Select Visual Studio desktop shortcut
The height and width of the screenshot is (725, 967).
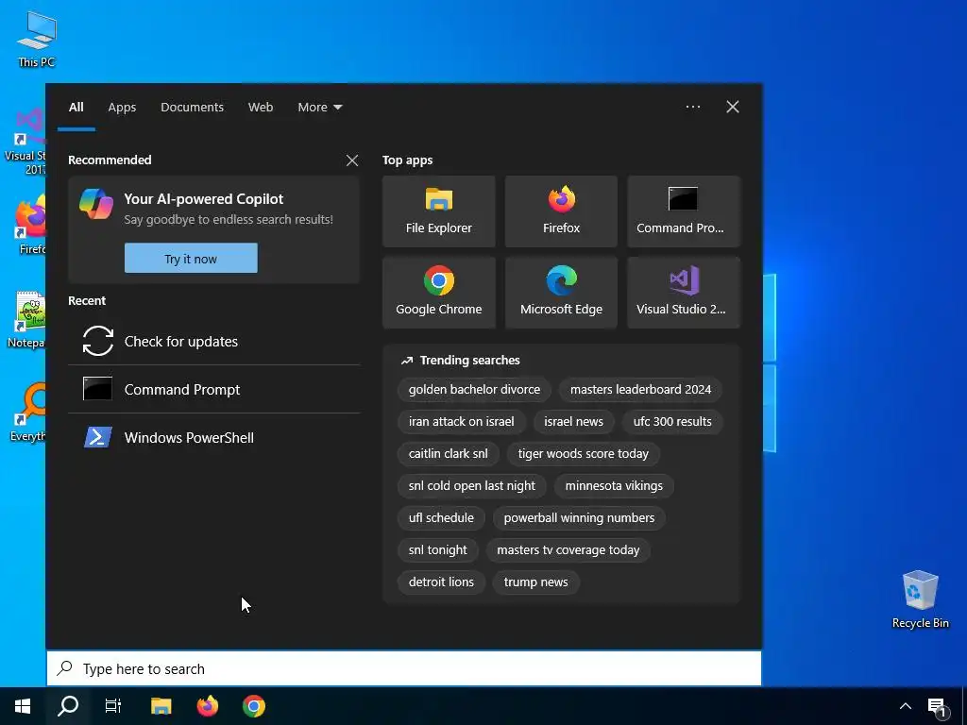(25, 141)
